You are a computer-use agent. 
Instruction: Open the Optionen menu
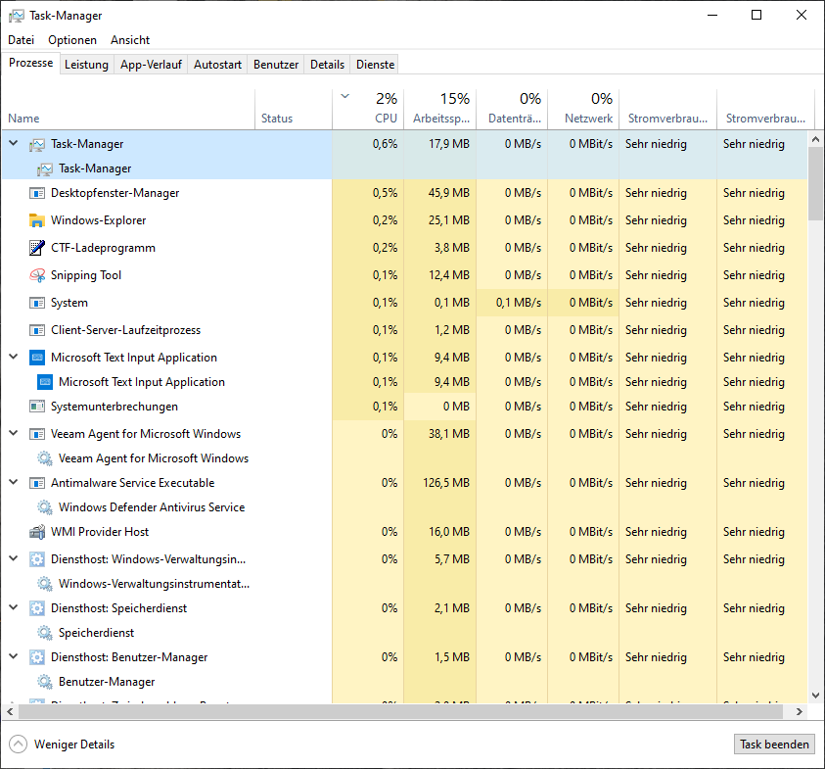[x=73, y=40]
